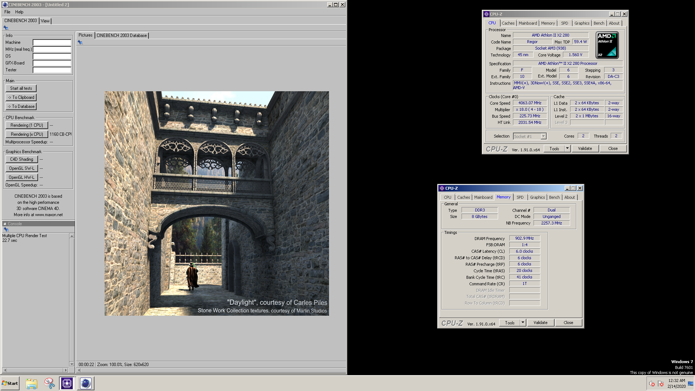Open the Help menu

[19, 12]
